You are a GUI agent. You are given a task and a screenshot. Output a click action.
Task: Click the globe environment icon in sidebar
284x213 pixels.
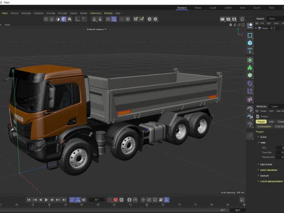coord(250,109)
